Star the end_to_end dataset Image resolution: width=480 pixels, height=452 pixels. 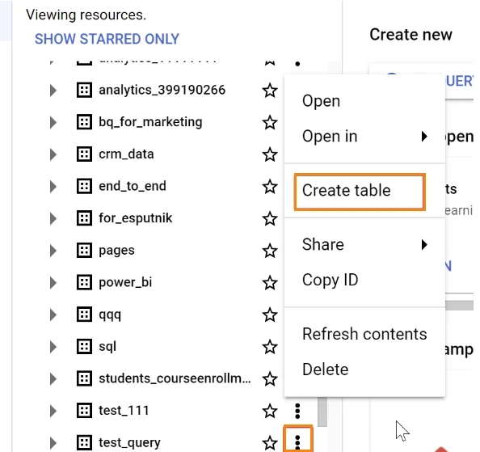click(x=270, y=187)
